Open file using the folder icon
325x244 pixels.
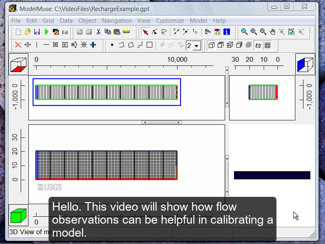click(x=28, y=32)
